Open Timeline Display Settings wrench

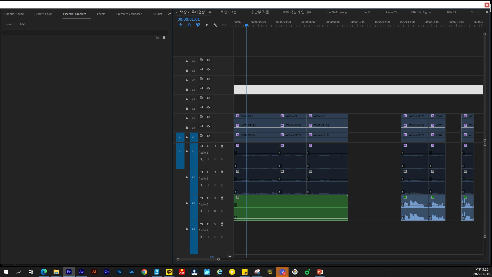pos(215,25)
